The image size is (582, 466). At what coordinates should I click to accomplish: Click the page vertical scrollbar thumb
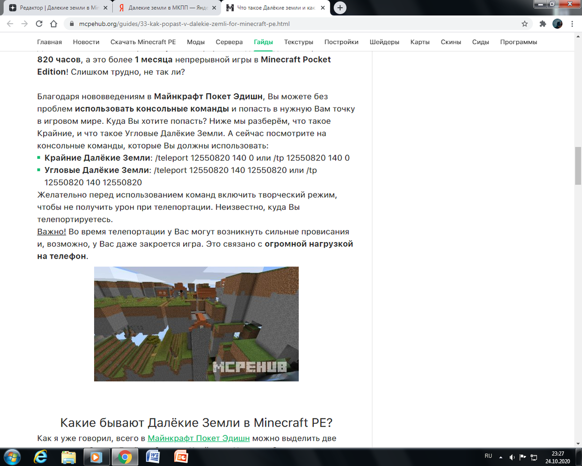coord(578,166)
